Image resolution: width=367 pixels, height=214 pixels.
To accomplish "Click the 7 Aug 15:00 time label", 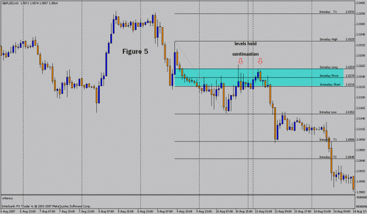I will click(x=67, y=212).
